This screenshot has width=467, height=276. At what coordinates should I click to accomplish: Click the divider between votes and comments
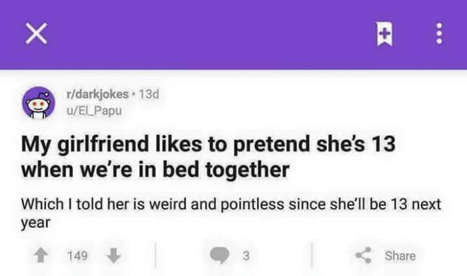point(155,255)
